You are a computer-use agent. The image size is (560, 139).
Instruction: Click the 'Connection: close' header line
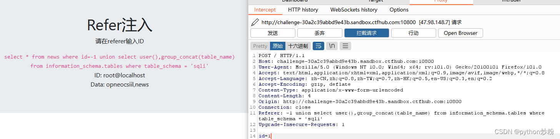pos(285,107)
